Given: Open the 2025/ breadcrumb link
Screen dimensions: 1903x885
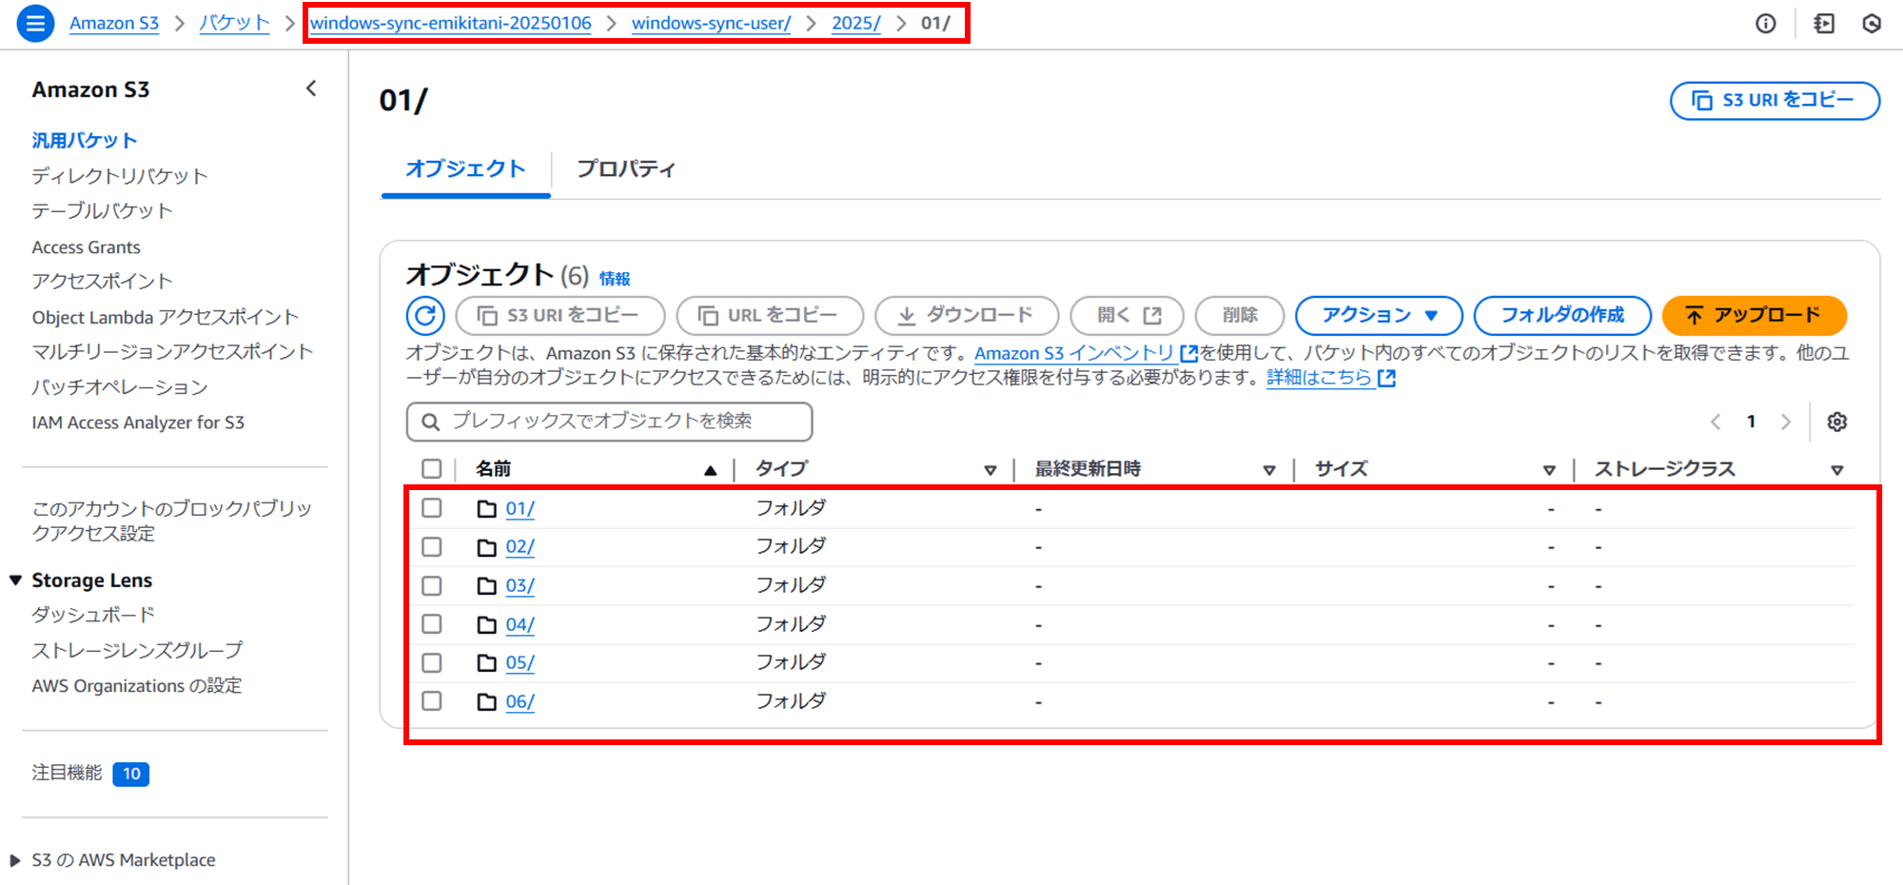Looking at the screenshot, I should [856, 23].
